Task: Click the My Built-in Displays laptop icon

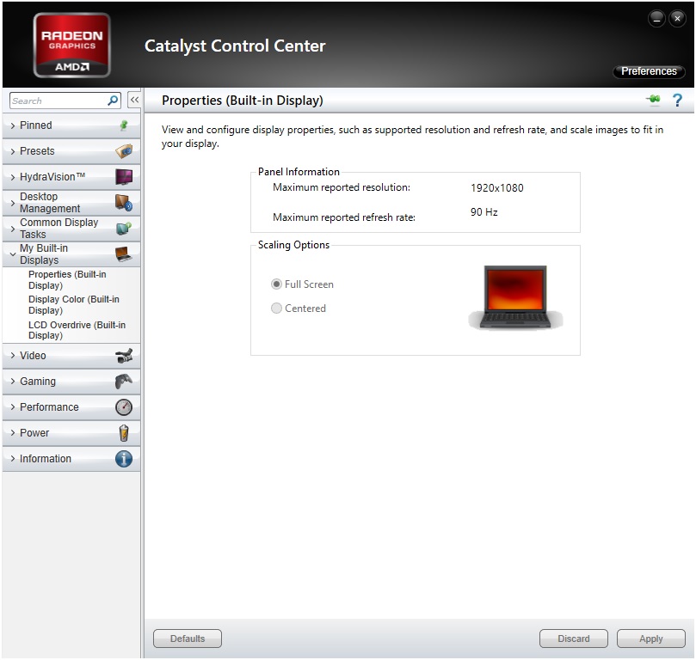Action: point(124,254)
